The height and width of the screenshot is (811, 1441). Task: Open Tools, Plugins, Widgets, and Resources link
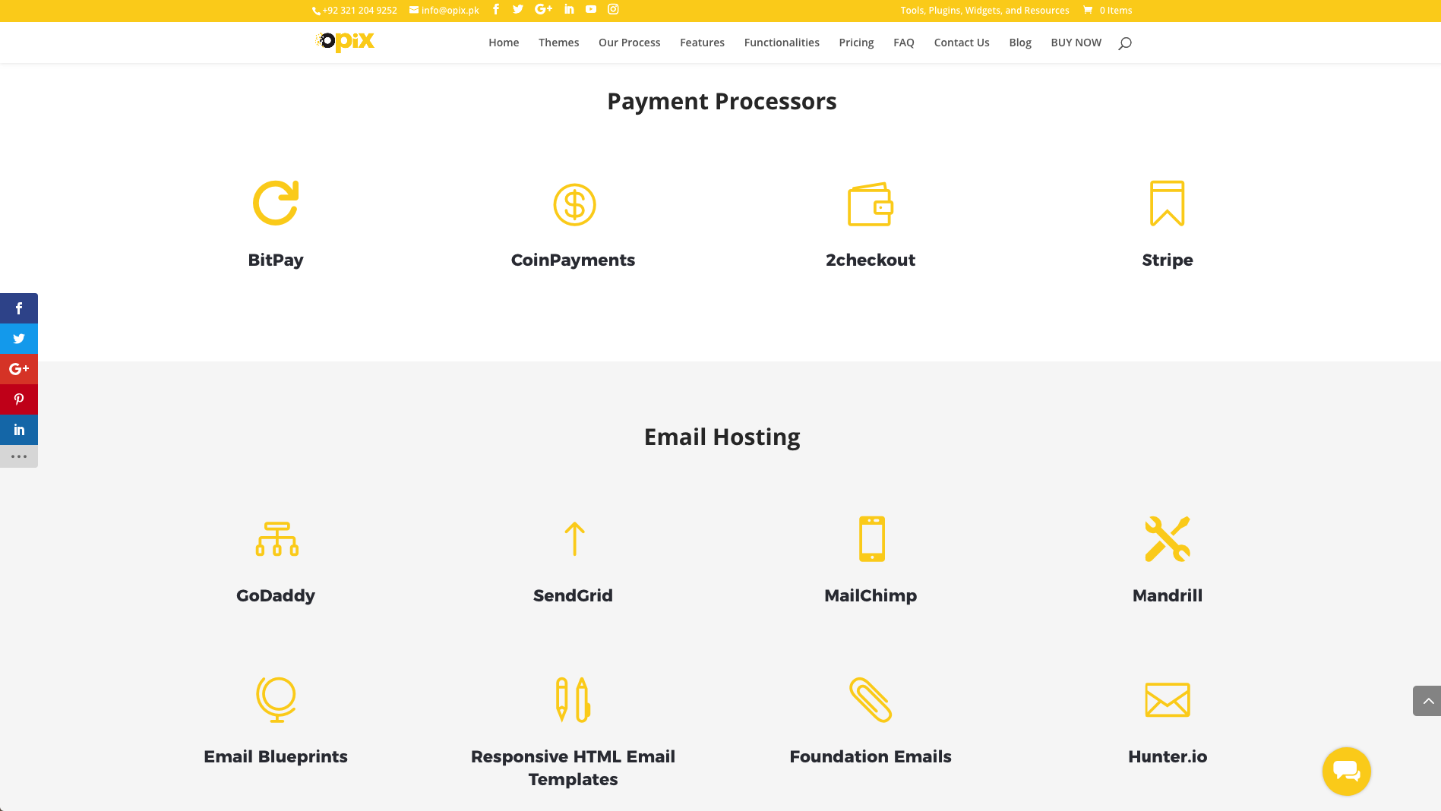point(985,11)
